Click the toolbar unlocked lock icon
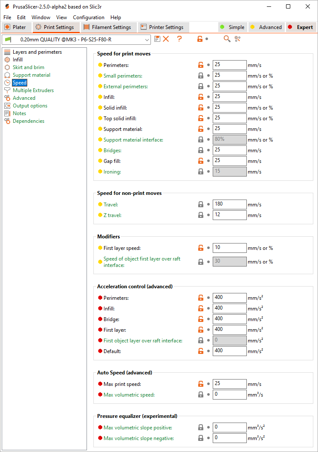This screenshot has height=452, width=318. (200, 39)
